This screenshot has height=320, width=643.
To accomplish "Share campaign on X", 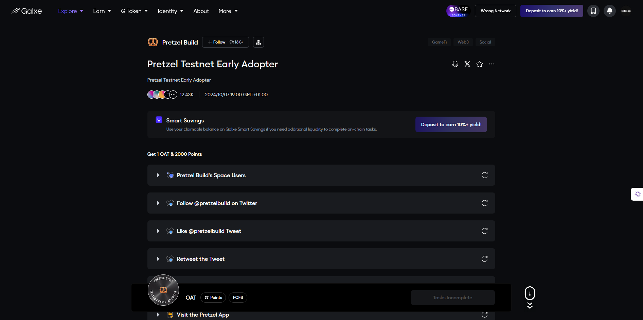I will point(467,64).
